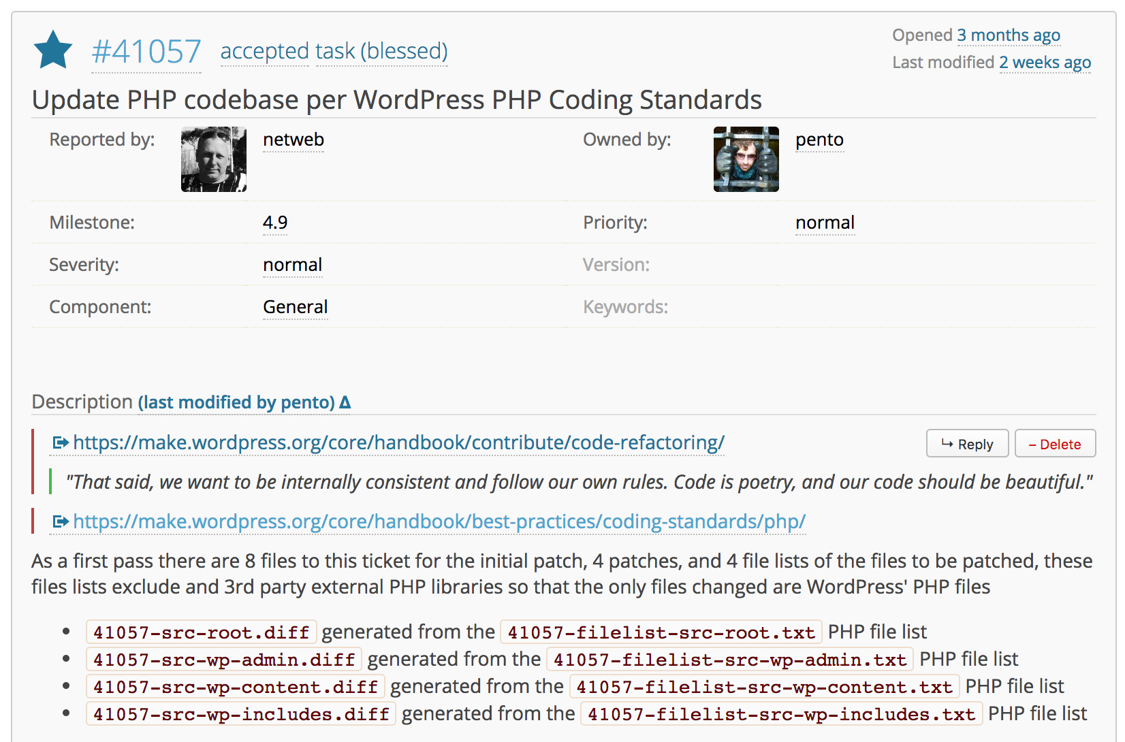Click the 'accepted' status link
This screenshot has height=742, width=1125.
[x=265, y=51]
